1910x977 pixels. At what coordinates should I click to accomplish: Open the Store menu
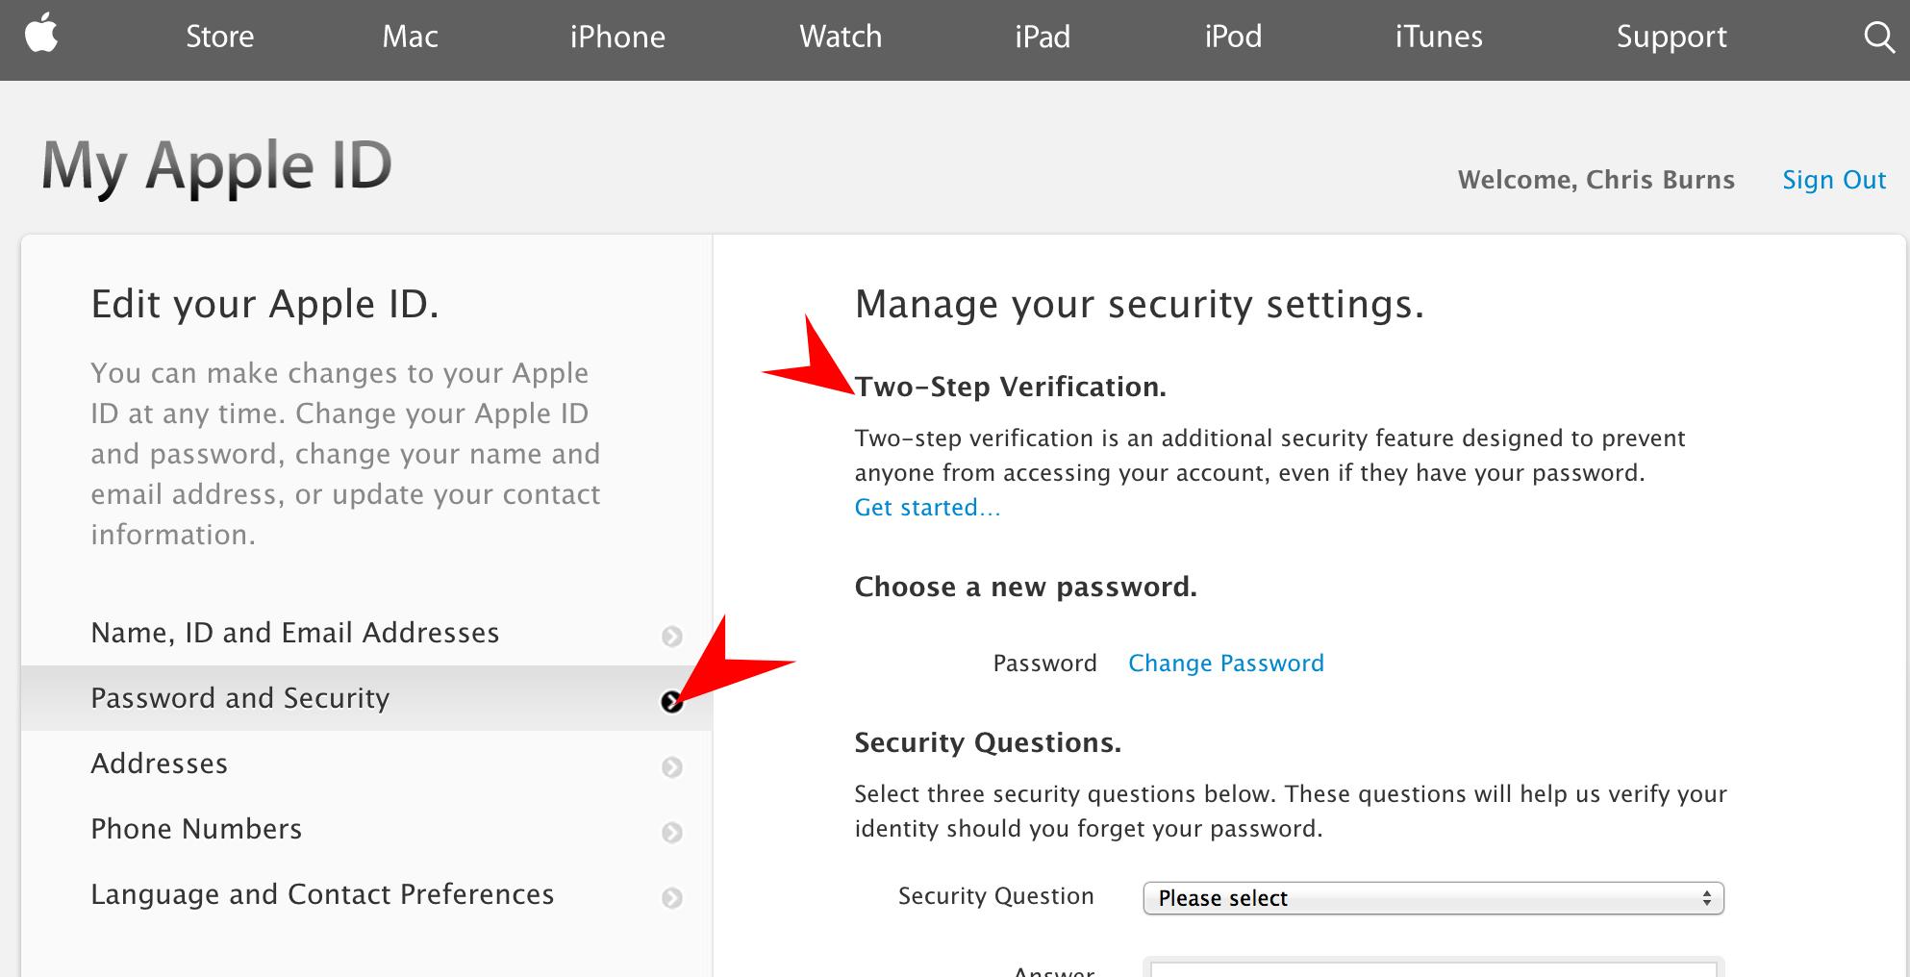tap(218, 37)
